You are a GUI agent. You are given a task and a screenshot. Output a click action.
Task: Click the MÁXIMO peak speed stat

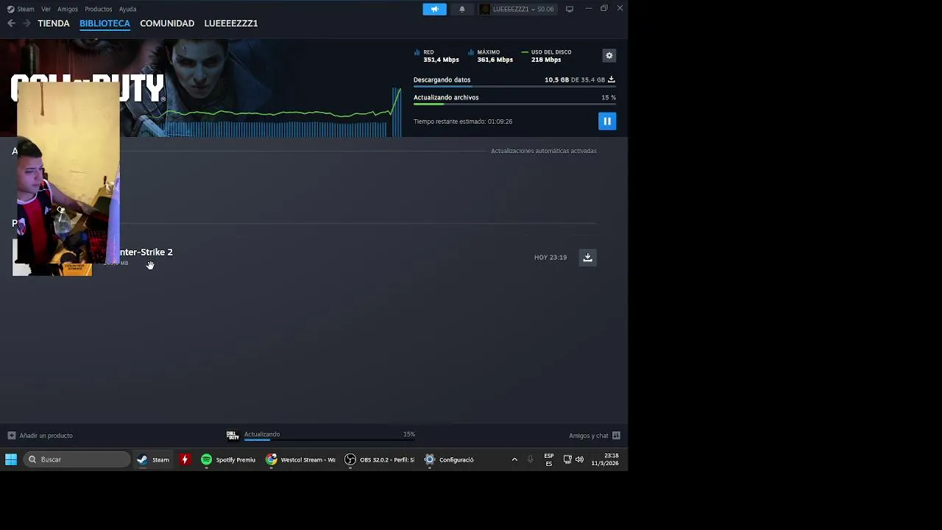pos(491,56)
